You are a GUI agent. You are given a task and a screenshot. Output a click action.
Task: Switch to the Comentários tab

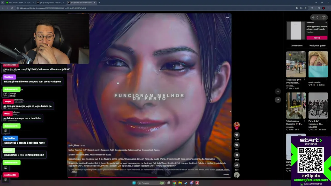pyautogui.click(x=297, y=45)
